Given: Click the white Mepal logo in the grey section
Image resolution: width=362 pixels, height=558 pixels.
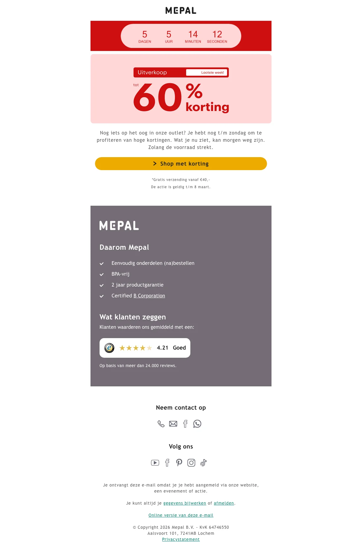Looking at the screenshot, I should click(119, 226).
